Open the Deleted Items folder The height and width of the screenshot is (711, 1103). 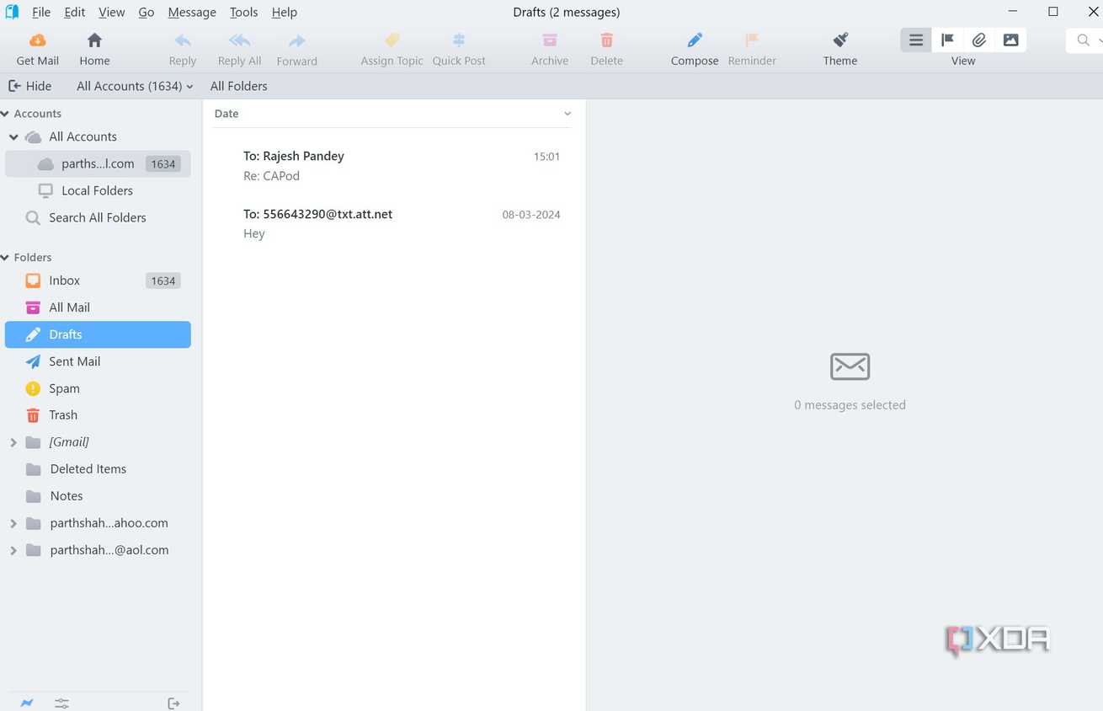click(x=98, y=469)
